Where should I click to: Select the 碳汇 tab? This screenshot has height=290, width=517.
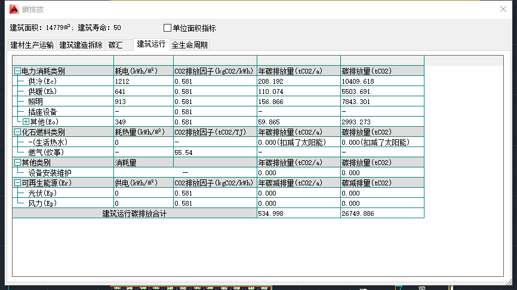115,45
